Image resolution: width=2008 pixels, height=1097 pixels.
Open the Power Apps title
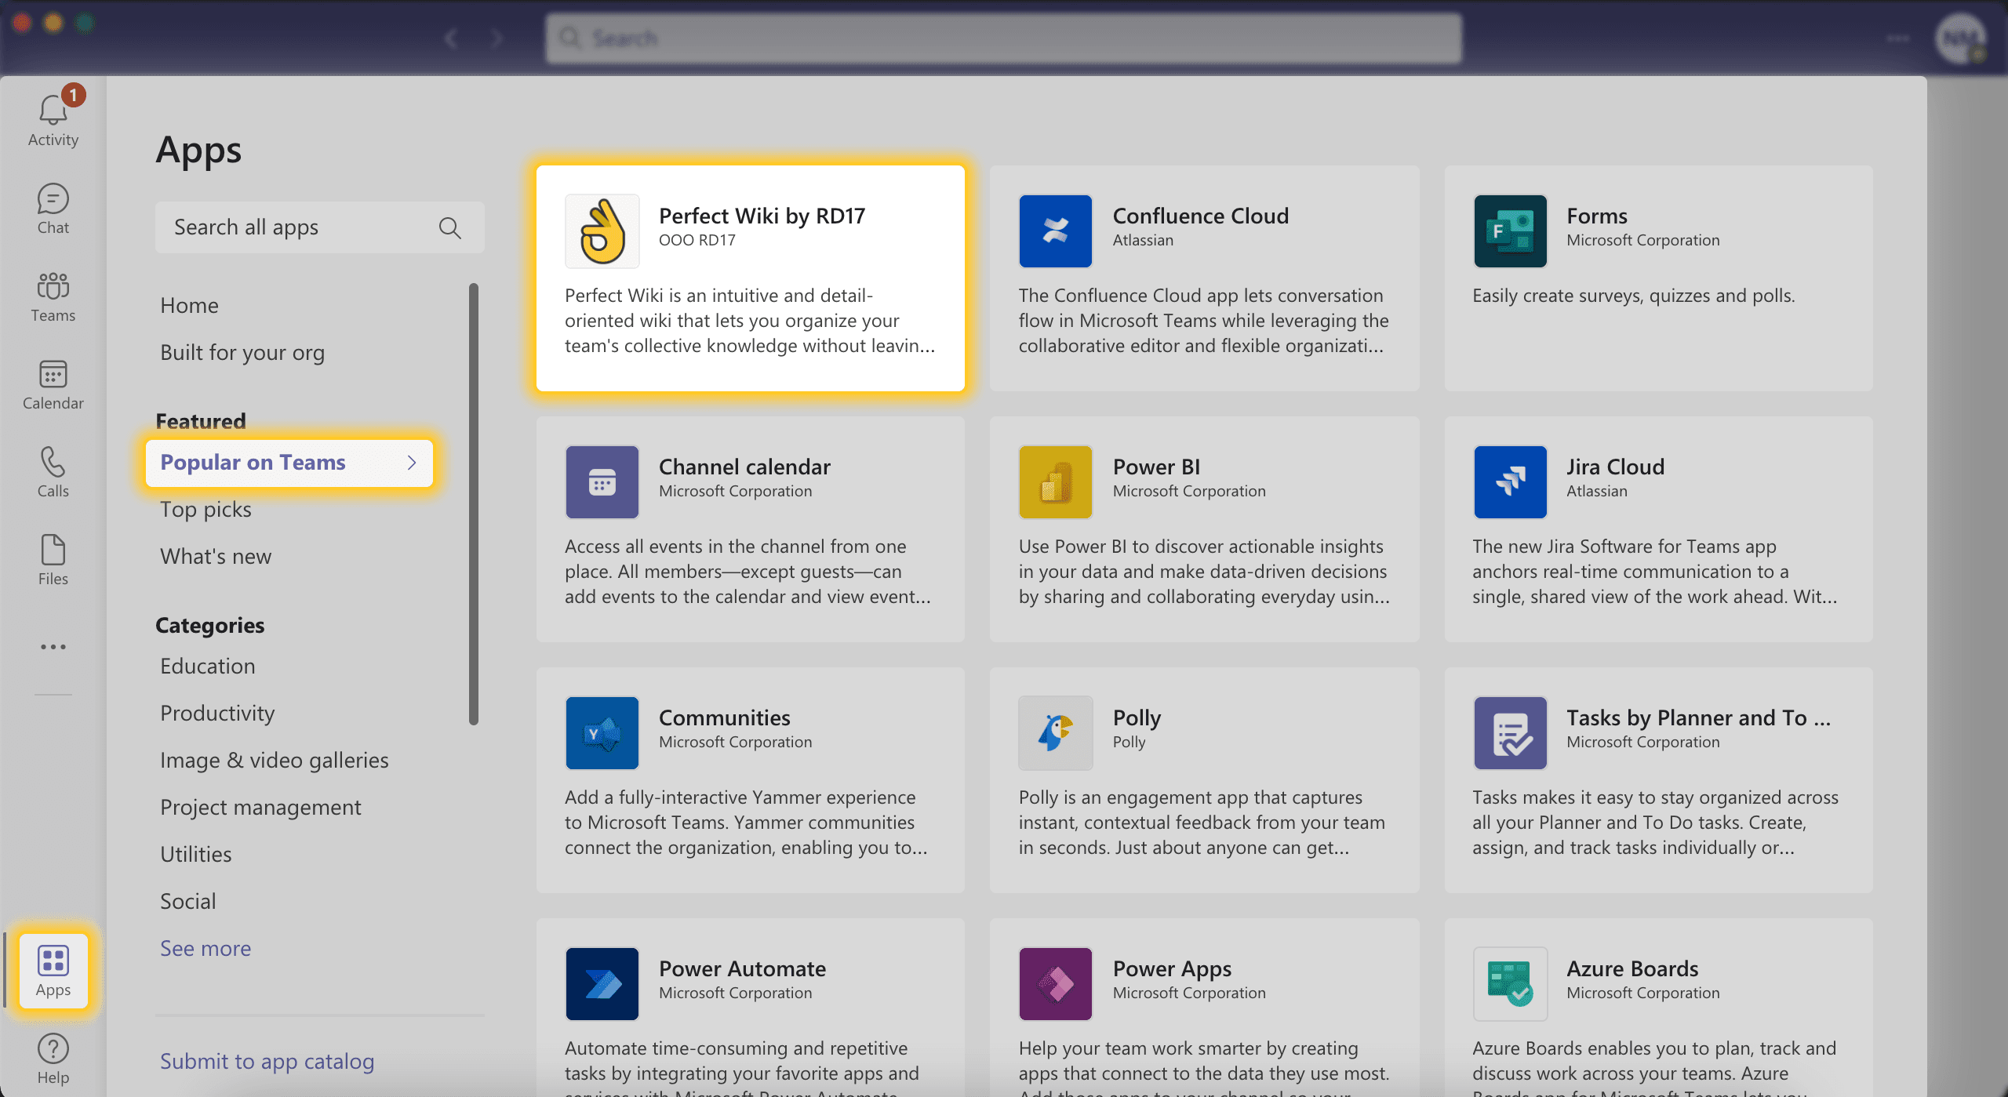click(x=1172, y=968)
